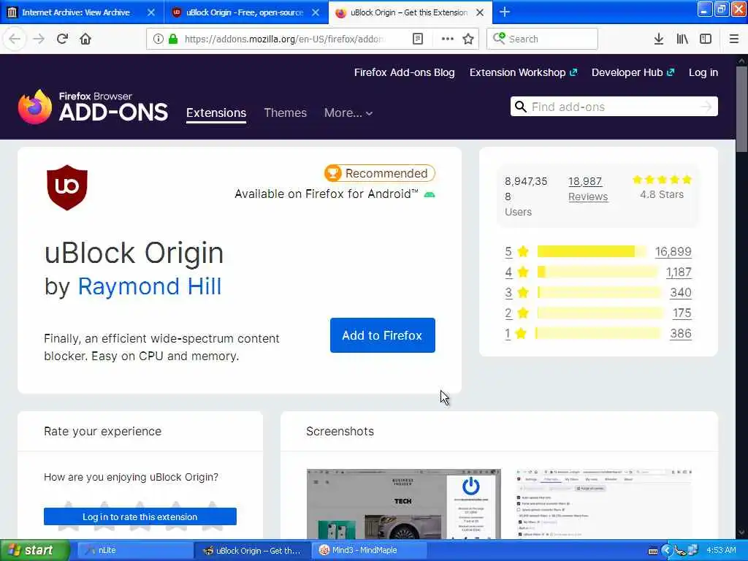Open Firefox Add-ons Blog link

[x=404, y=72]
